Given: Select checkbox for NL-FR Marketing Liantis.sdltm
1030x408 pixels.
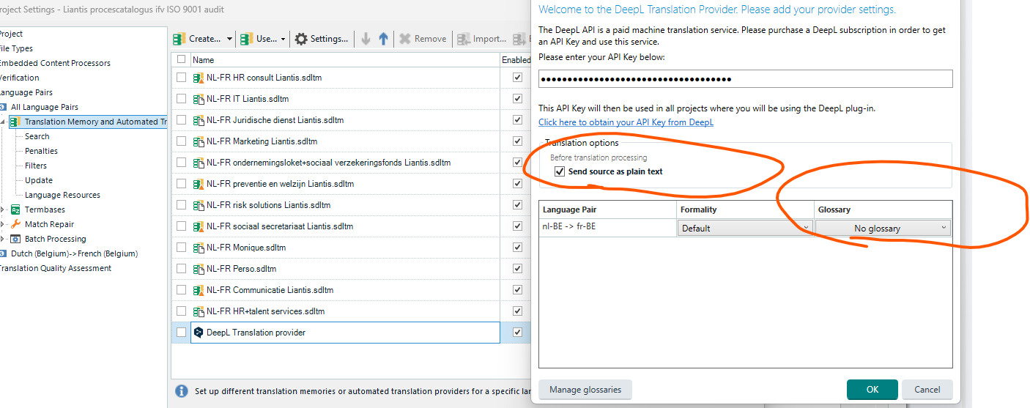Looking at the screenshot, I should (x=181, y=141).
